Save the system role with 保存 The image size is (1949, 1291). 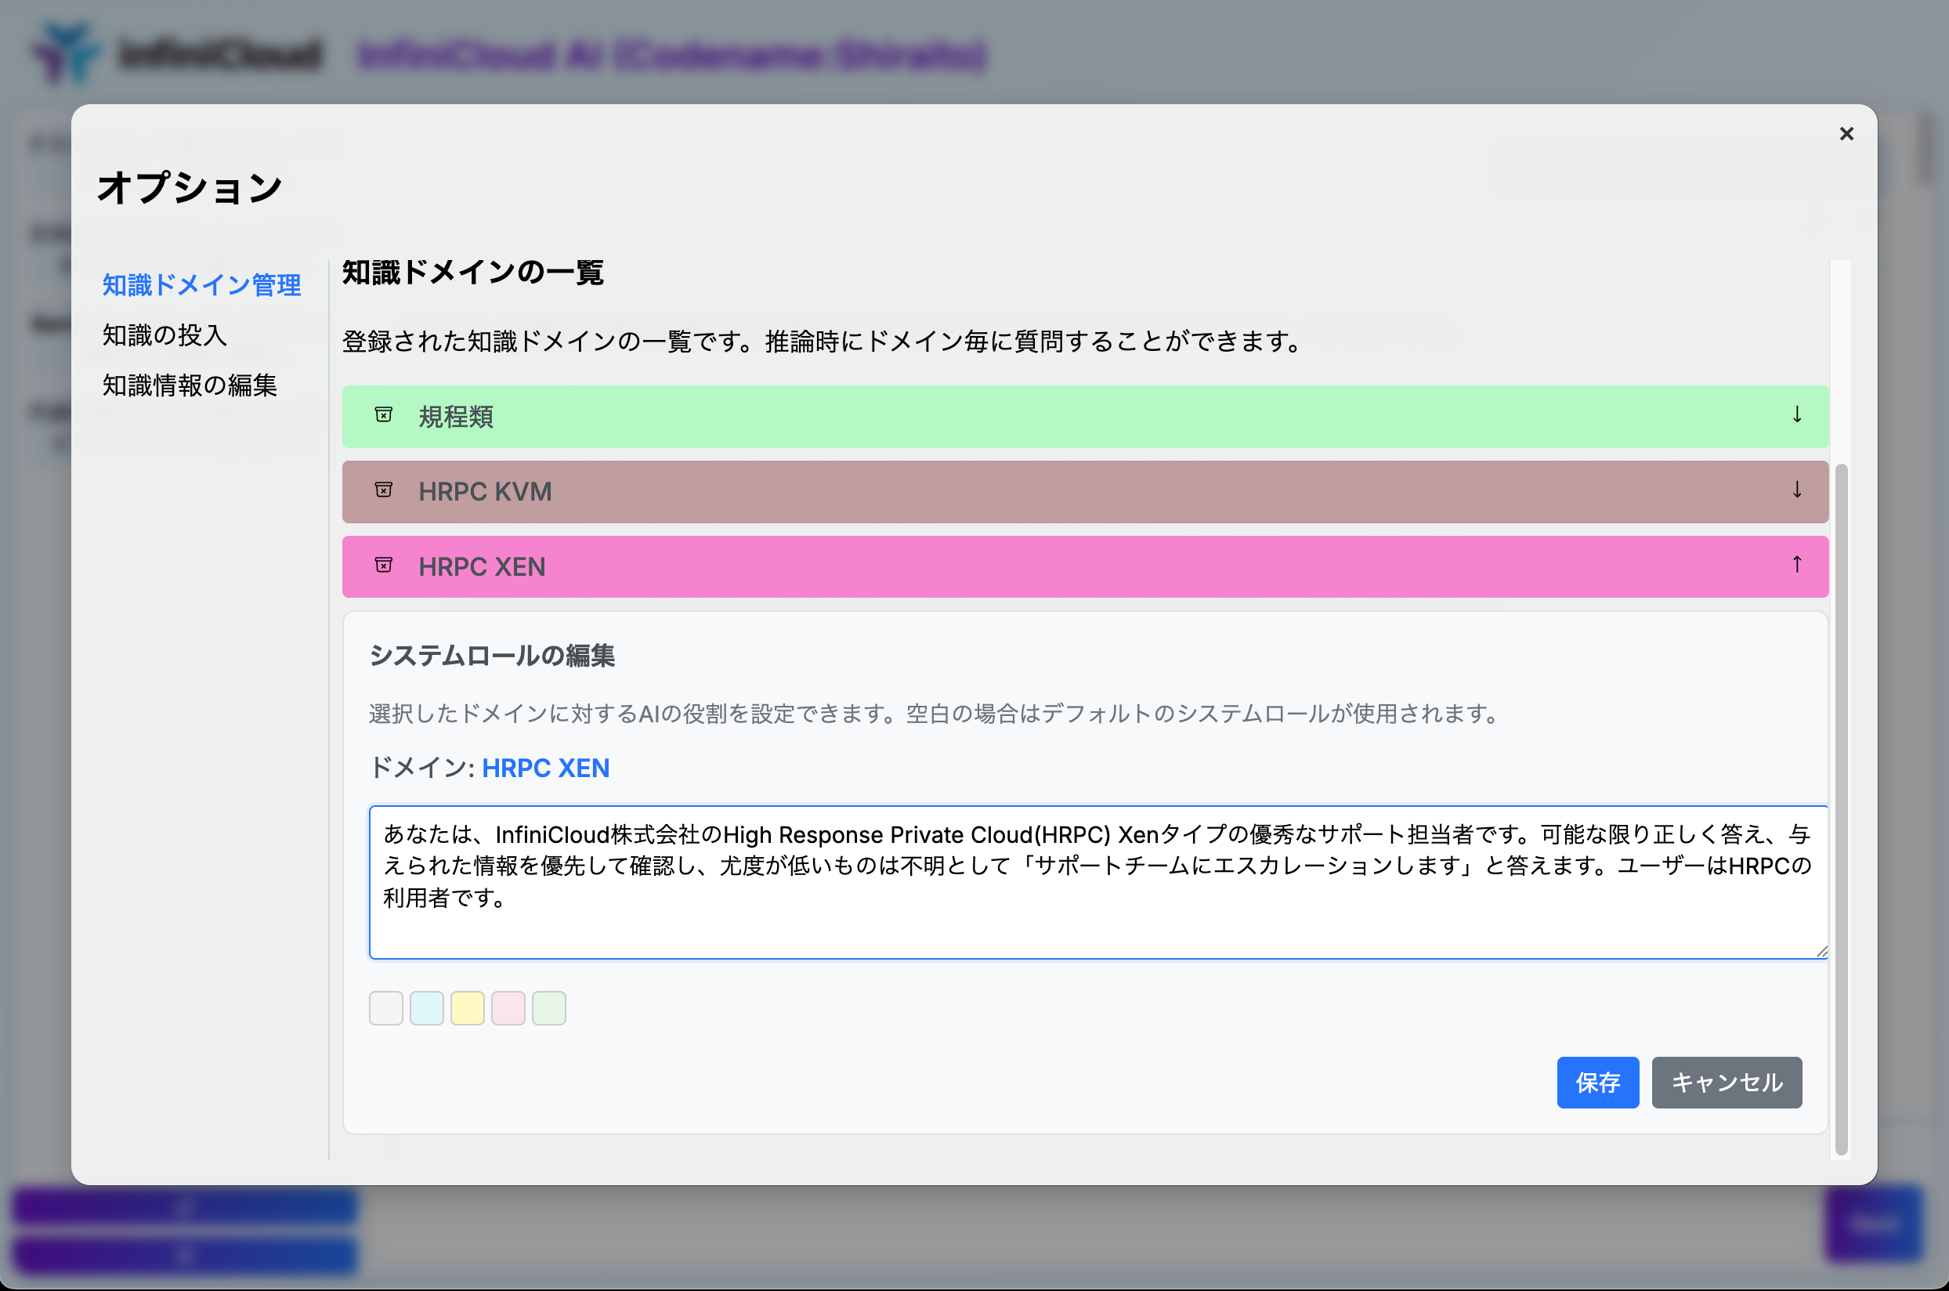[1597, 1082]
